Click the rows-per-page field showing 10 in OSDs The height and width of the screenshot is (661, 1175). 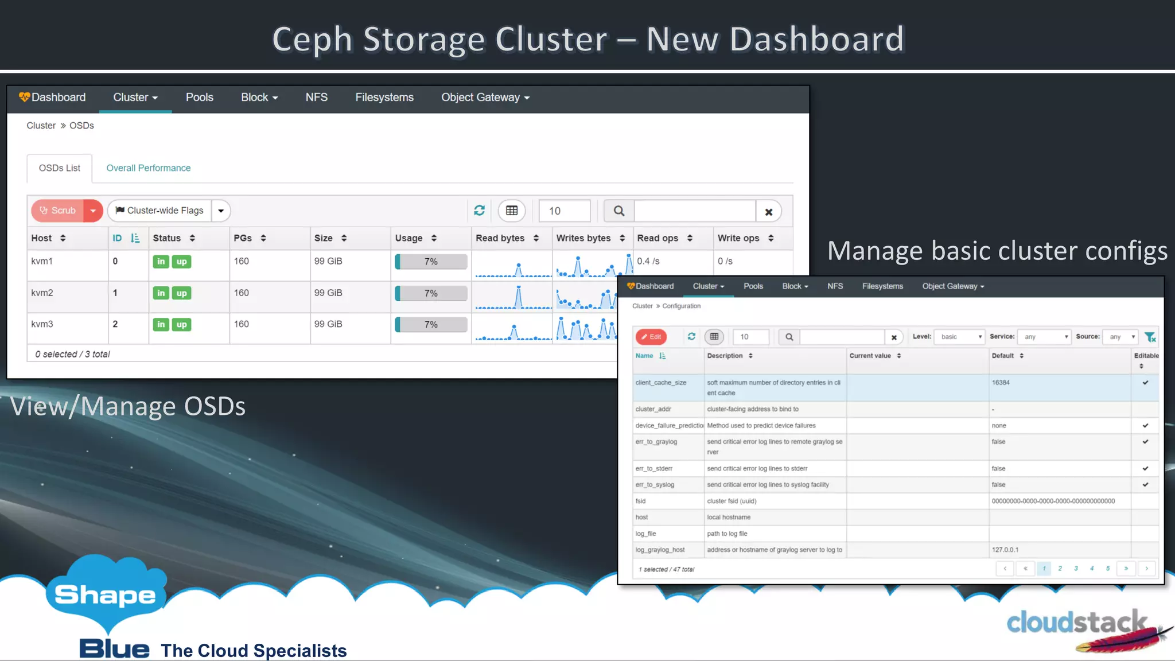click(565, 211)
